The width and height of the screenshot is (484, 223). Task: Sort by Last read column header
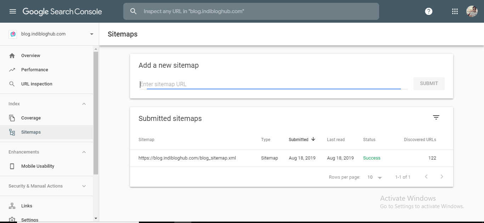(336, 140)
